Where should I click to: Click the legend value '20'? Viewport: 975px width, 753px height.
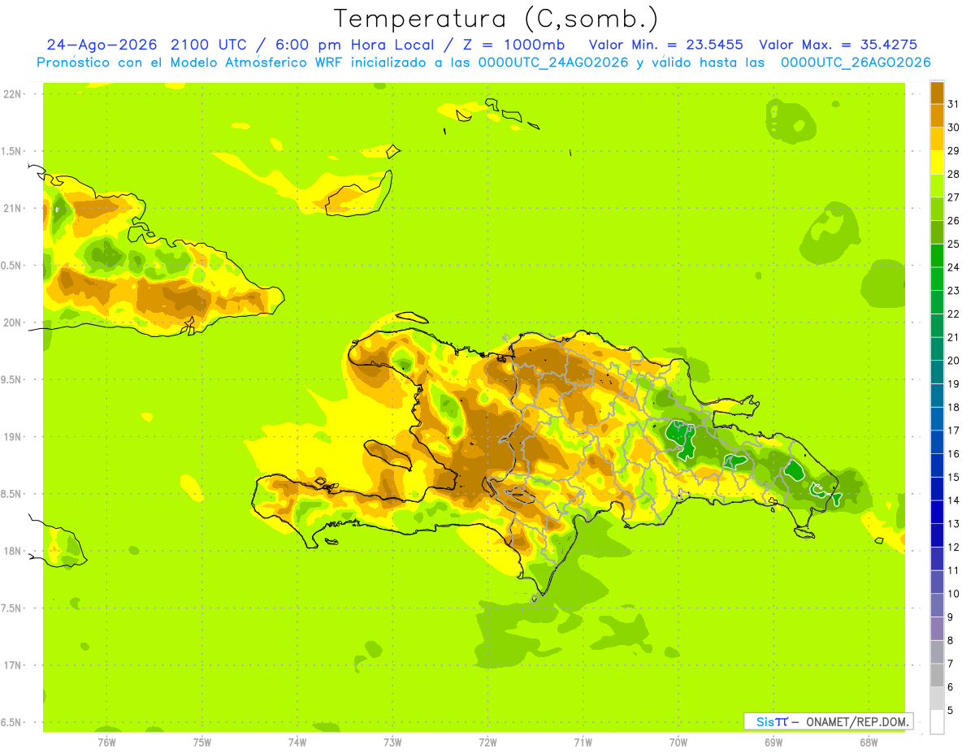coord(954,361)
